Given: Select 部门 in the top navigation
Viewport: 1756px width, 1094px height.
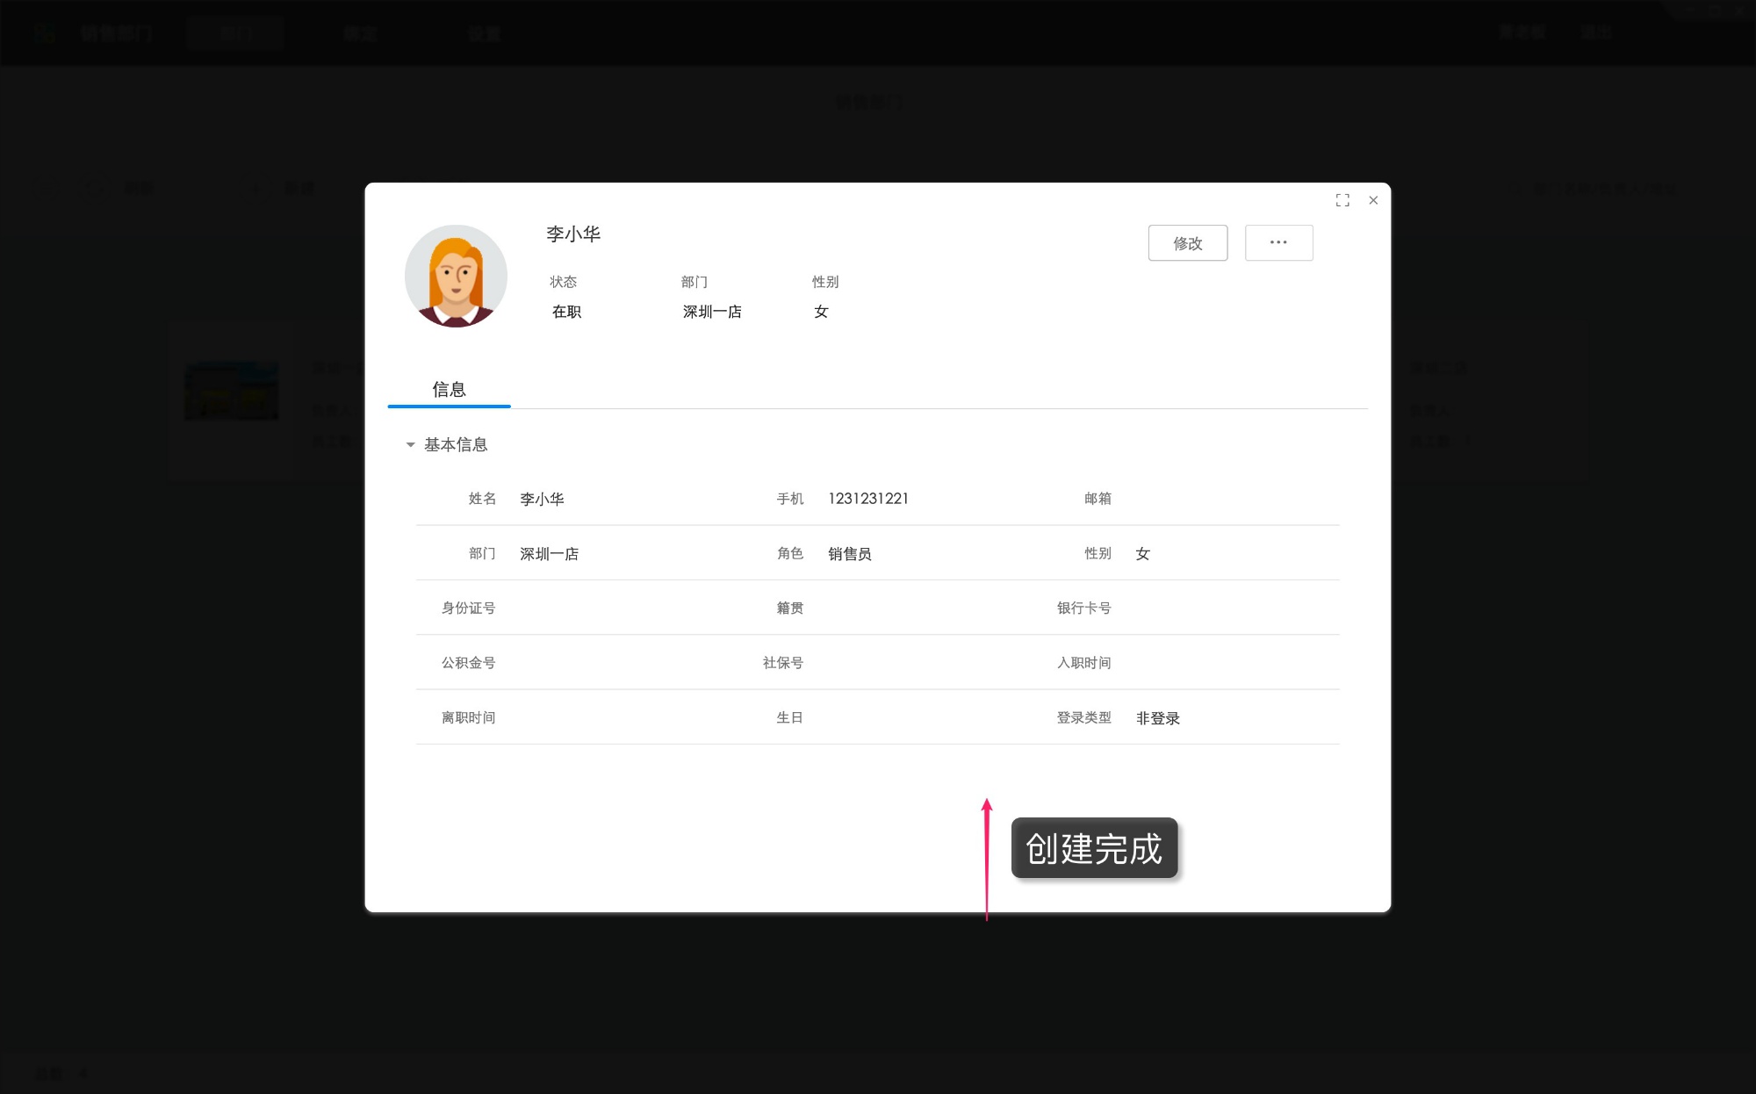Looking at the screenshot, I should 235,33.
